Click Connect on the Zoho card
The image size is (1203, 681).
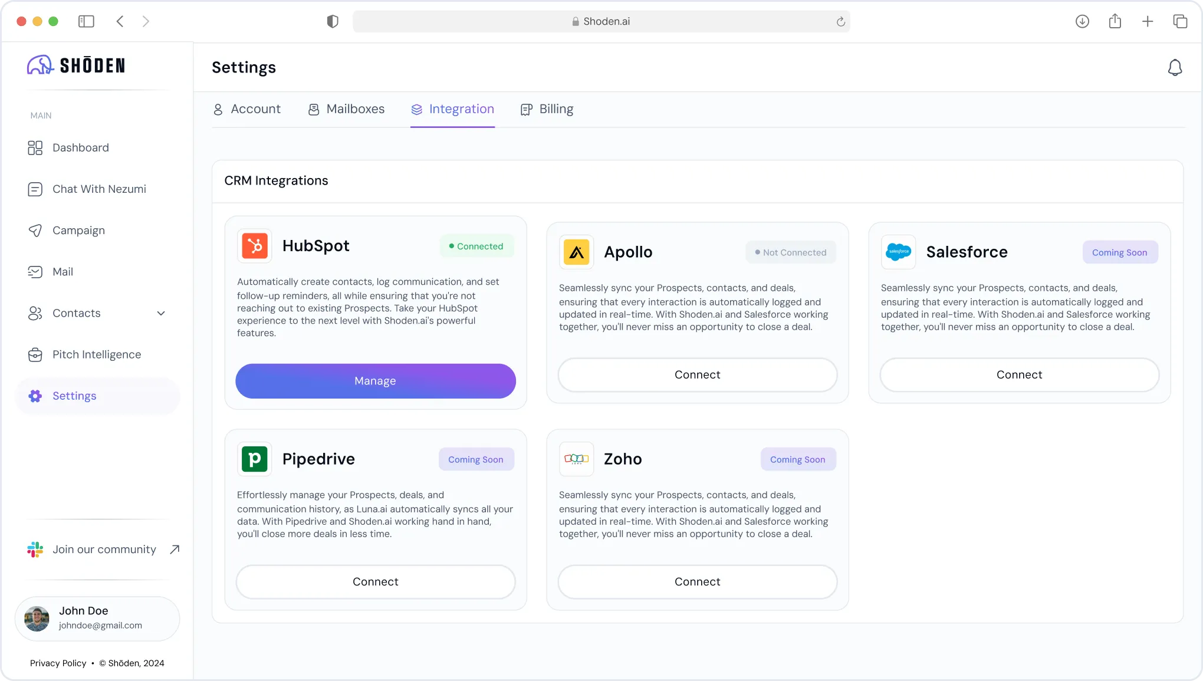coord(698,581)
